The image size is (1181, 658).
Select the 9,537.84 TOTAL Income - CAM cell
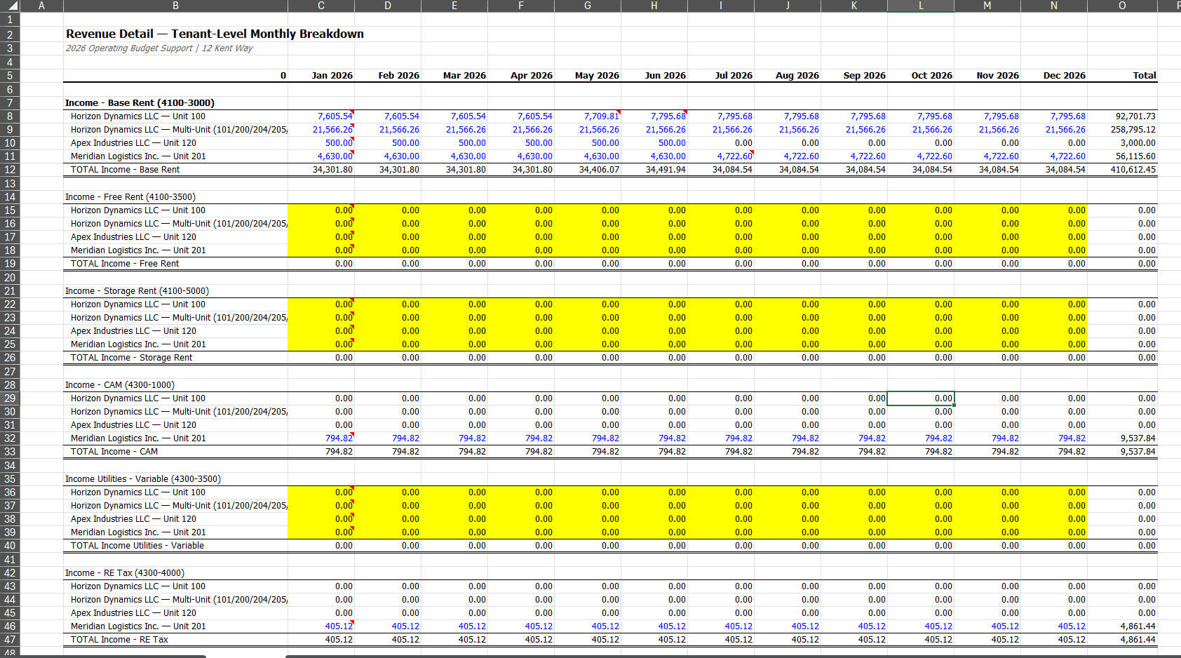tap(1133, 451)
